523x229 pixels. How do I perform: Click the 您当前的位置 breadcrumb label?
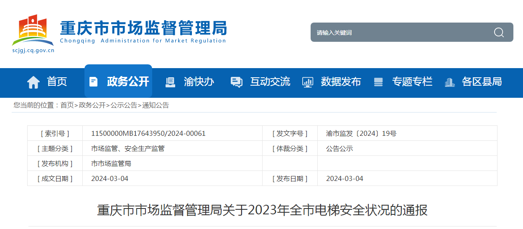[36, 105]
